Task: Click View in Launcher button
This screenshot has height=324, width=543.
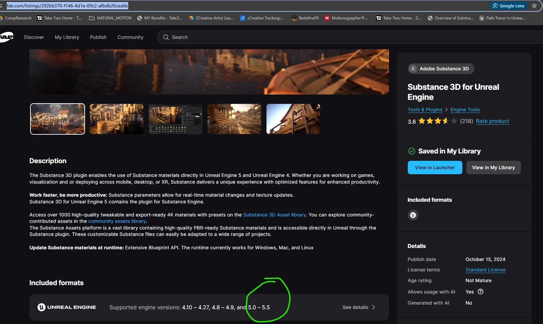Action: pos(435,168)
